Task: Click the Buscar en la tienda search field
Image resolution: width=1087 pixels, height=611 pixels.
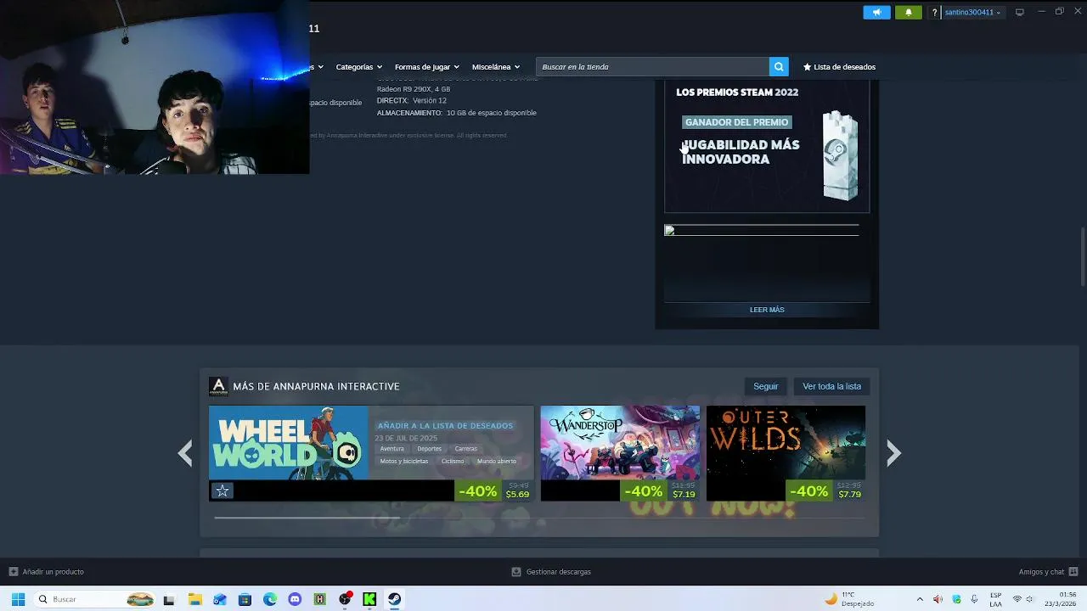Action: pos(652,67)
